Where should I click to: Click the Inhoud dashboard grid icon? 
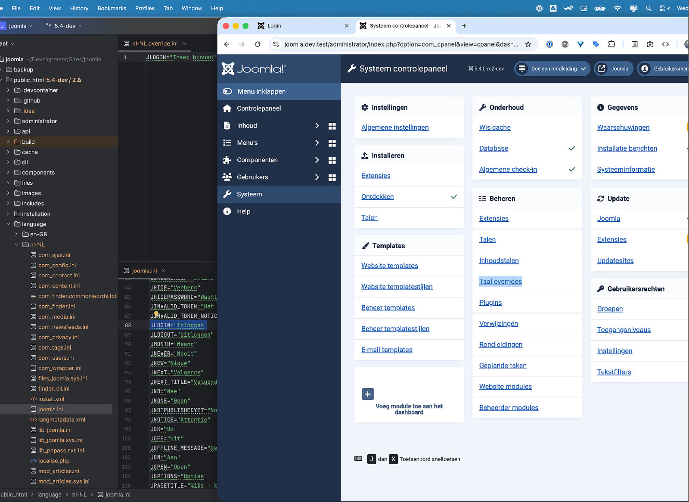pos(332,126)
